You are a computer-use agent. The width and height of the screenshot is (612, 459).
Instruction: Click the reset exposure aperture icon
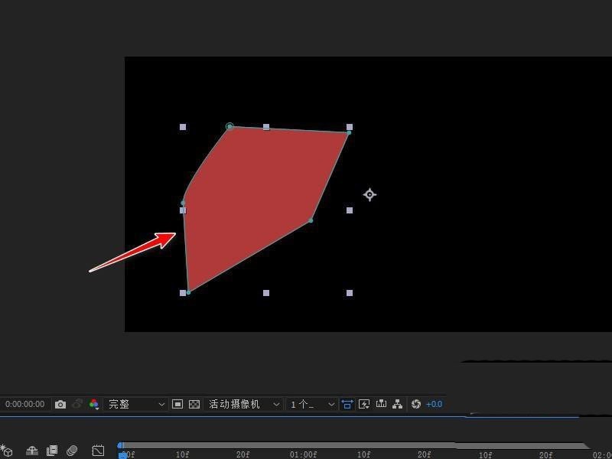pos(416,404)
